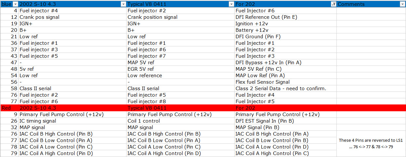
Task: Open the filter dropdown for 2002 S-10 4.3 column
Action: coord(123,4)
